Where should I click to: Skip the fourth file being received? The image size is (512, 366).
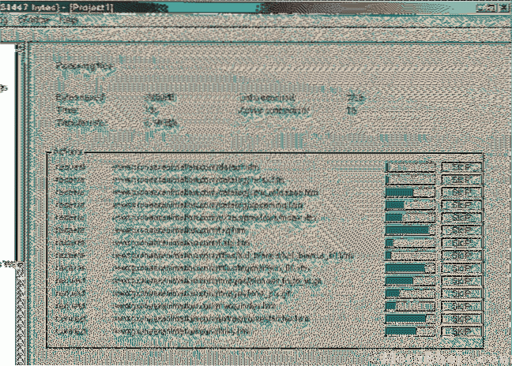(461, 204)
